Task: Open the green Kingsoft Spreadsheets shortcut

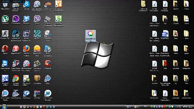Action: [59, 21]
